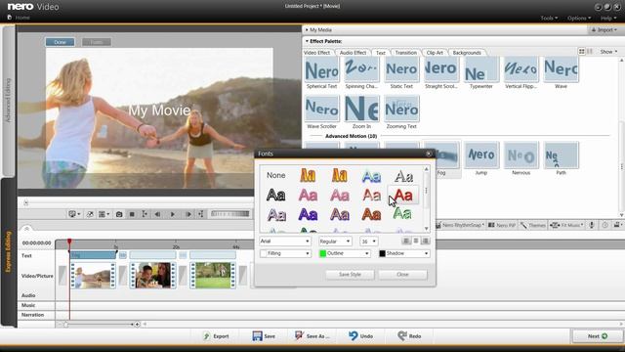
Task: Expand the My Media panel
Action: (307, 30)
